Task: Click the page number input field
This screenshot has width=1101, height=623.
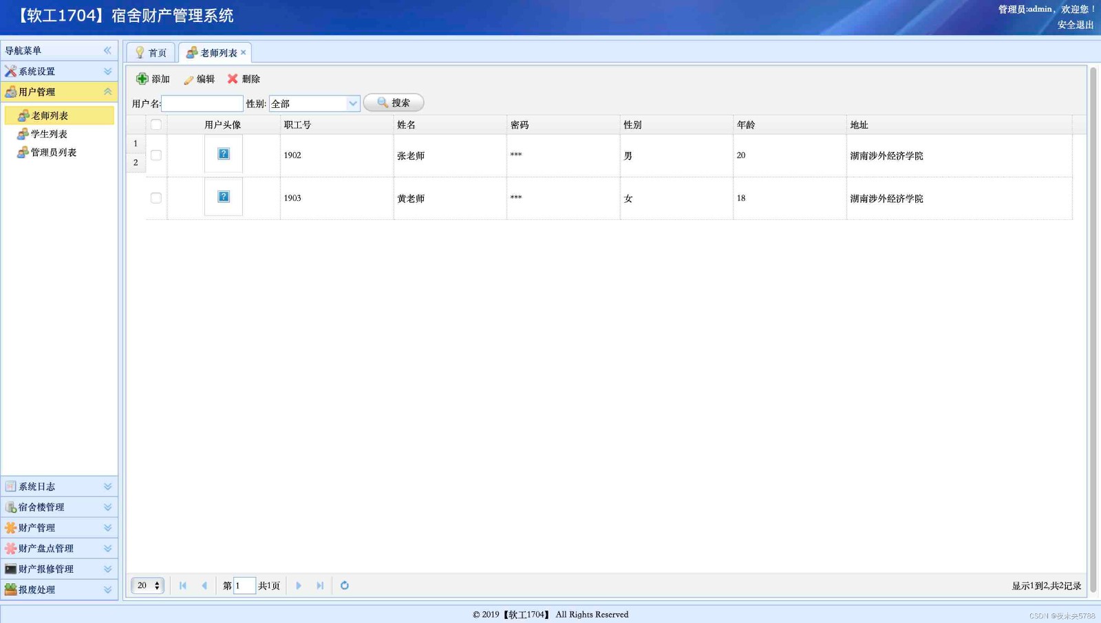Action: click(x=244, y=586)
